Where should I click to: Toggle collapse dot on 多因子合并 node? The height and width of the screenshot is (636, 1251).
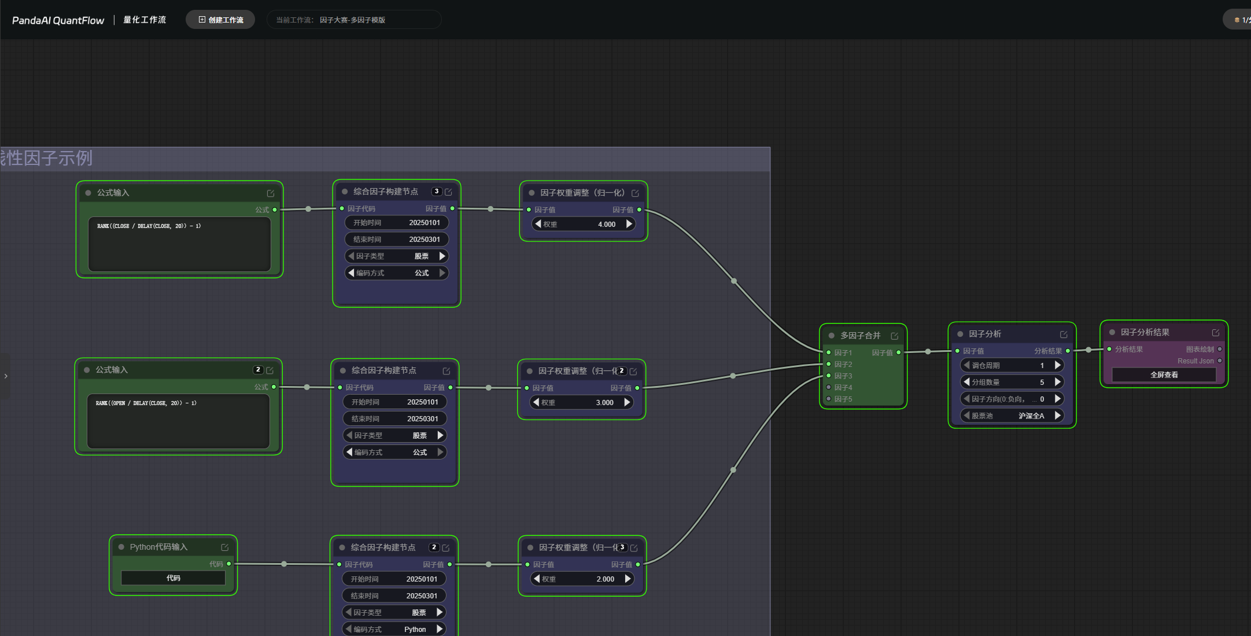point(831,336)
